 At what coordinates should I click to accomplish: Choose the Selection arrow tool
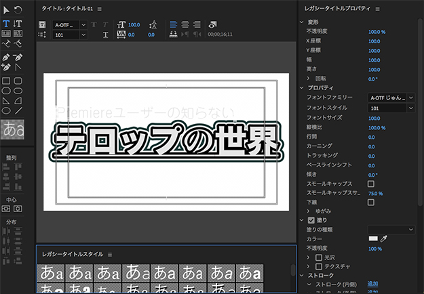[x=6, y=10]
